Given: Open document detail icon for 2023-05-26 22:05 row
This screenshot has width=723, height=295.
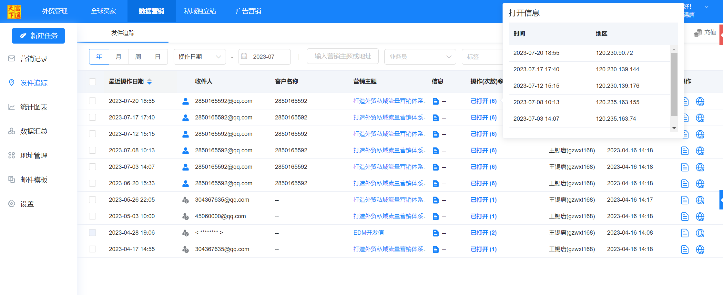Looking at the screenshot, I should click(685, 200).
